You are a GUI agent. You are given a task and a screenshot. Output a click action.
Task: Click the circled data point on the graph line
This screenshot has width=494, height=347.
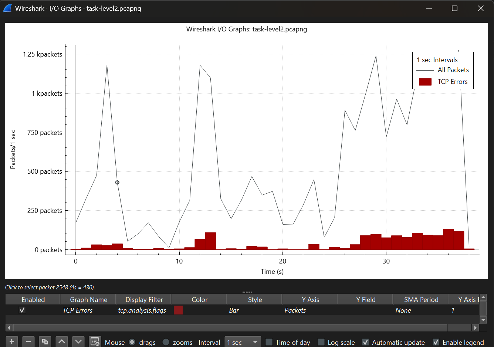click(117, 182)
